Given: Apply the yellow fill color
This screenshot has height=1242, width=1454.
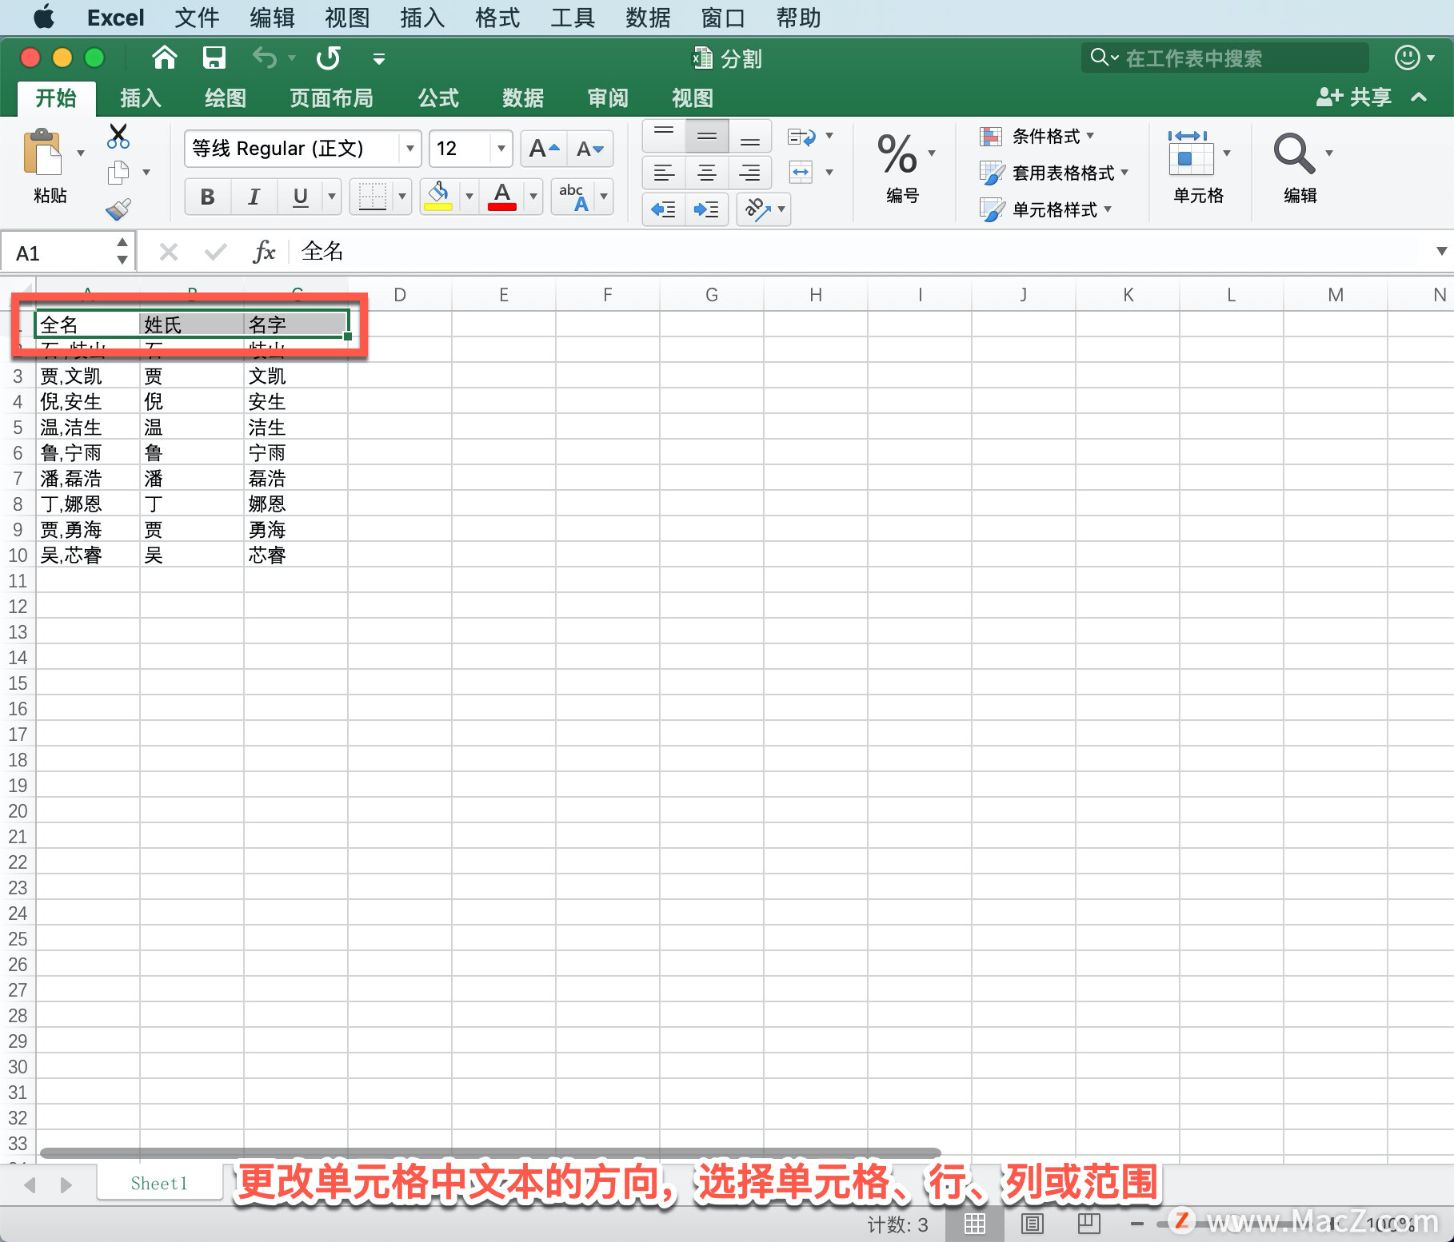Looking at the screenshot, I should (438, 197).
